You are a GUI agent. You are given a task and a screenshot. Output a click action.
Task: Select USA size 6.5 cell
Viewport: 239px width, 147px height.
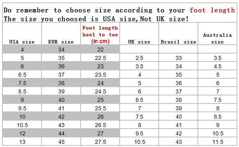point(22,75)
